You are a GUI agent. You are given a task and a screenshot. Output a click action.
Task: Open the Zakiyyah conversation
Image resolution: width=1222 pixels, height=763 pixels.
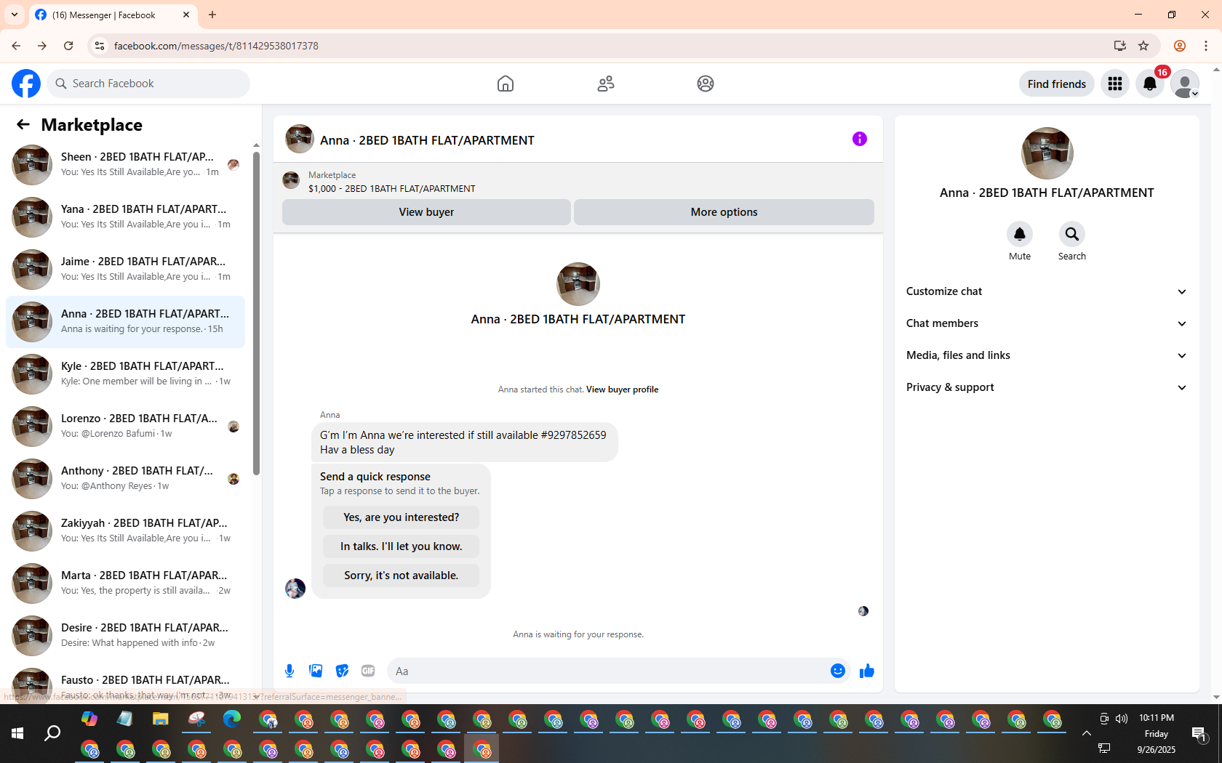126,531
